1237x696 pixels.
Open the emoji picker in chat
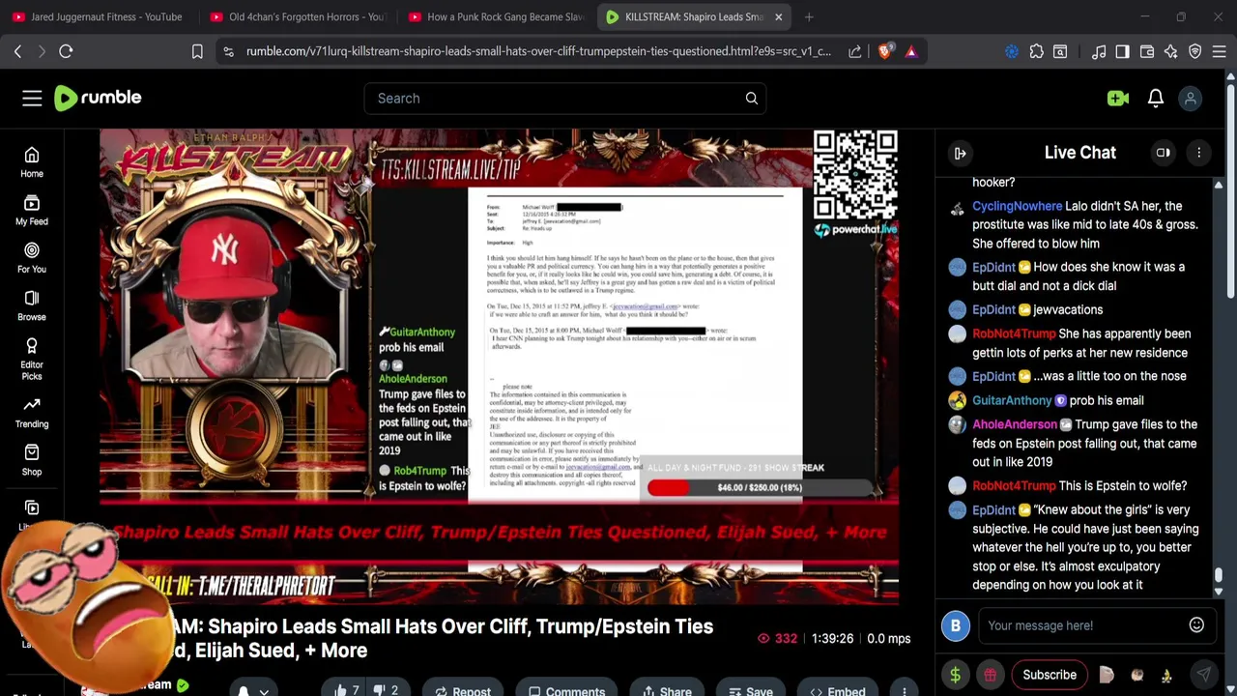click(x=1196, y=625)
